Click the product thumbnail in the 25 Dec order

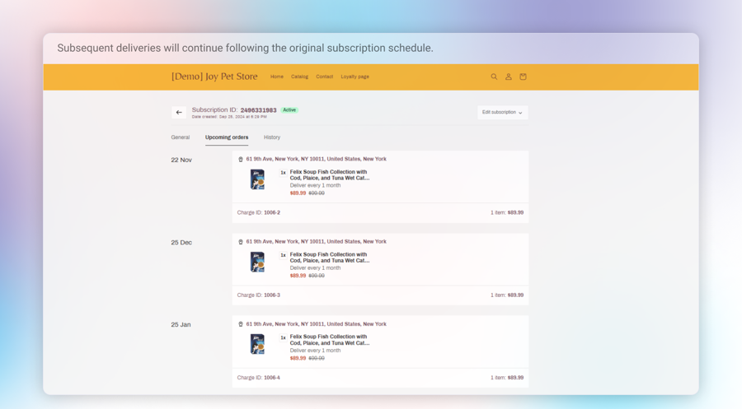point(257,263)
